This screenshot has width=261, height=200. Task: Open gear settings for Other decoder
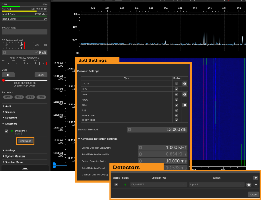[185, 105]
